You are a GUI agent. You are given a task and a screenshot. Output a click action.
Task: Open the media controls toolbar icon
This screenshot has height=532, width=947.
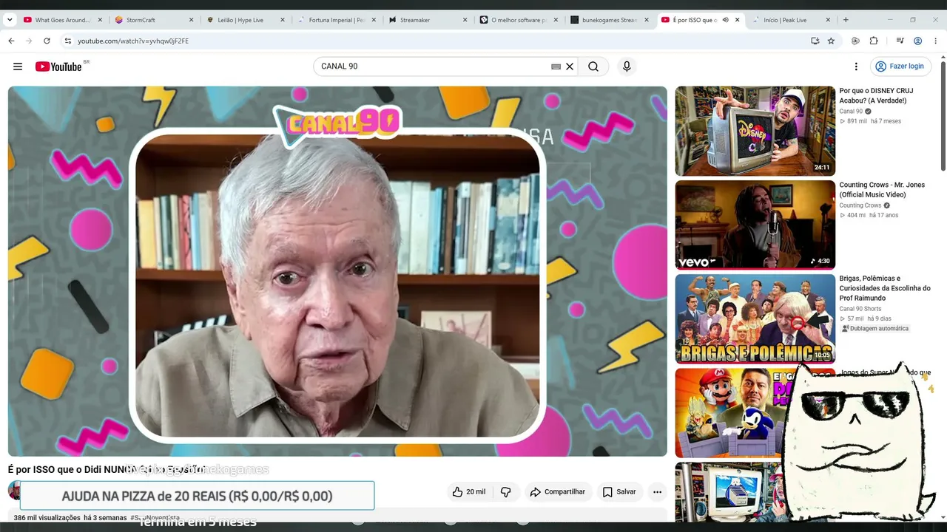900,41
